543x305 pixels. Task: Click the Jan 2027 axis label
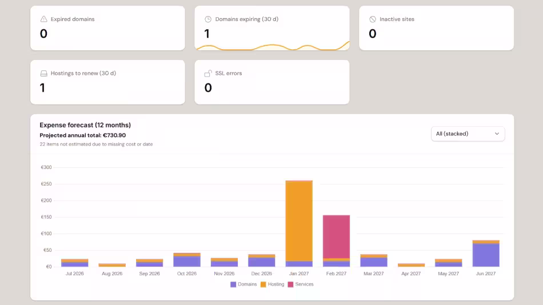click(x=299, y=274)
